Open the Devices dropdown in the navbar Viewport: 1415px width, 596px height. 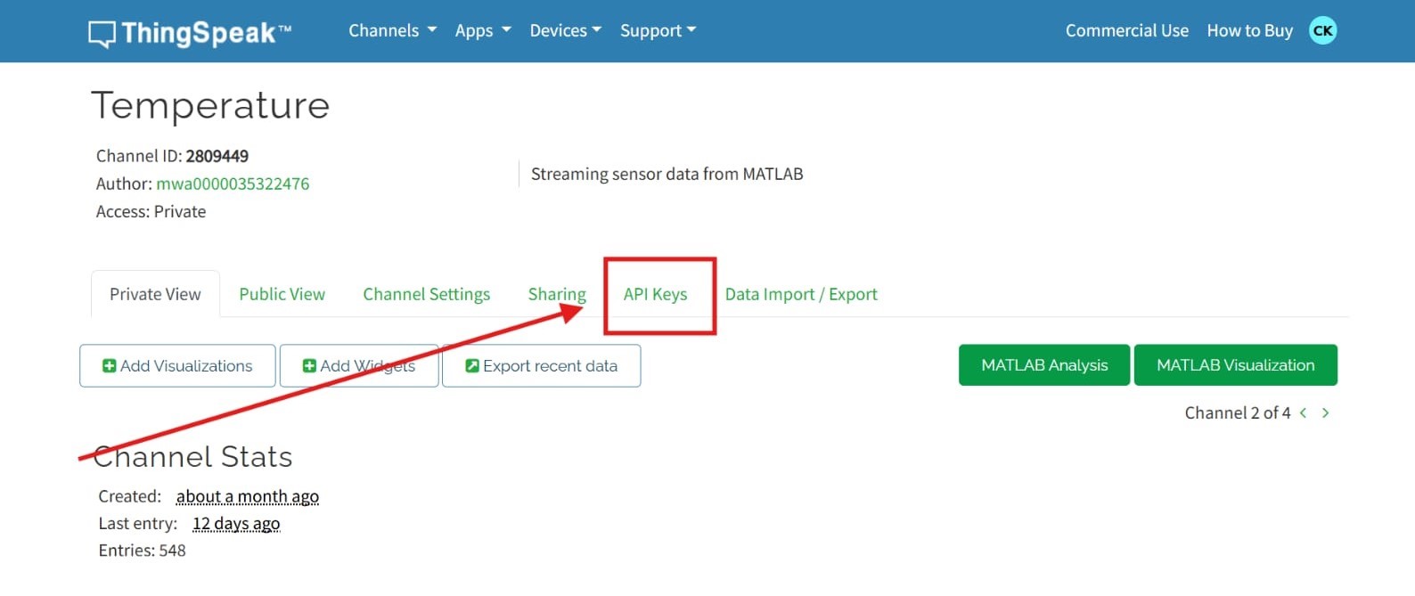tap(565, 30)
